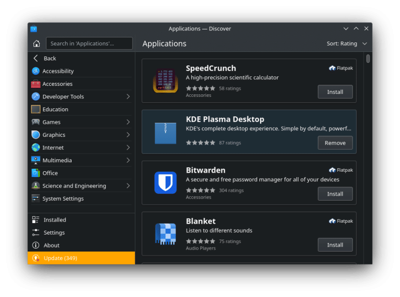400x297 pixels.
Task: Open the Bitwarden title text
Action: [205, 170]
